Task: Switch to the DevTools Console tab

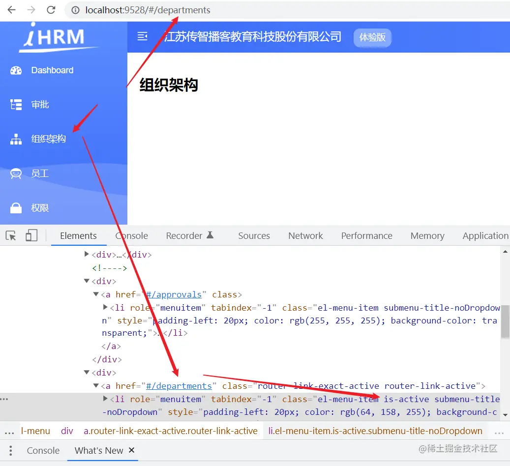Action: [131, 236]
